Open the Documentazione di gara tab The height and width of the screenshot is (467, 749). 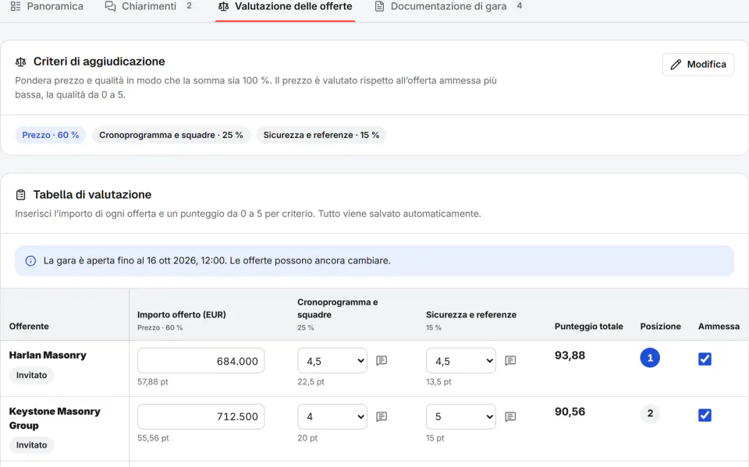448,7
